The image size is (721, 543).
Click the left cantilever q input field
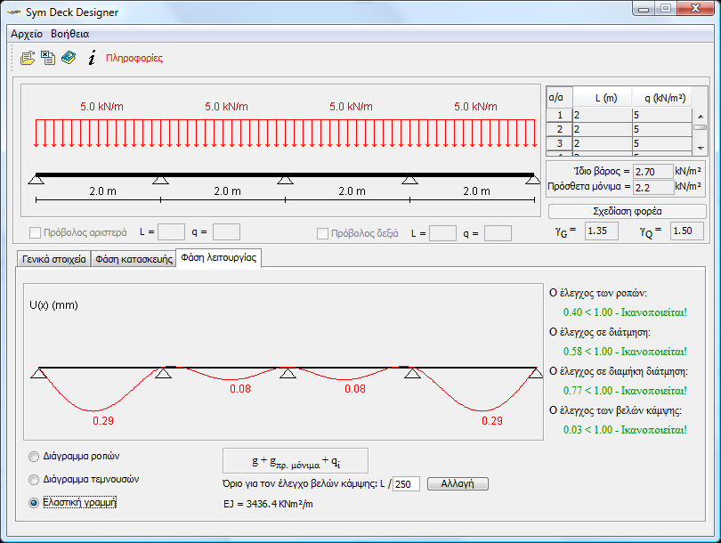pyautogui.click(x=226, y=232)
